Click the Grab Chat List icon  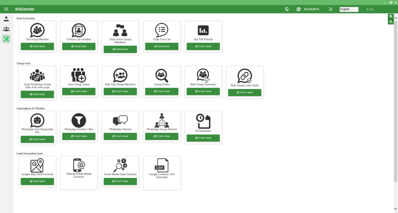tap(162, 30)
